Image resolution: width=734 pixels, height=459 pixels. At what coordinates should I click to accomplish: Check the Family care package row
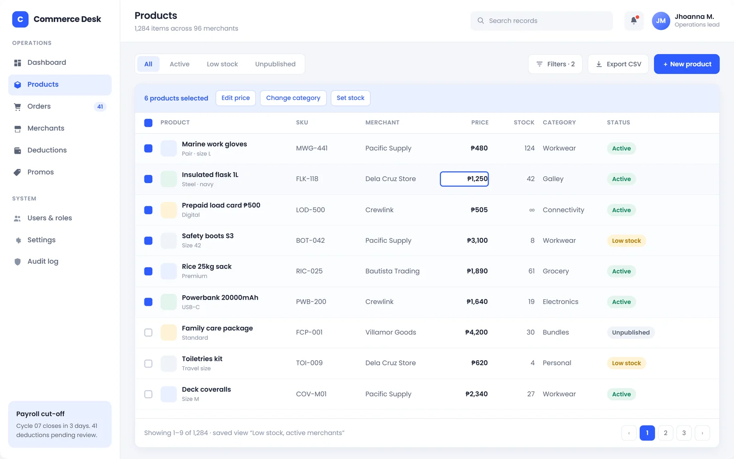[148, 332]
